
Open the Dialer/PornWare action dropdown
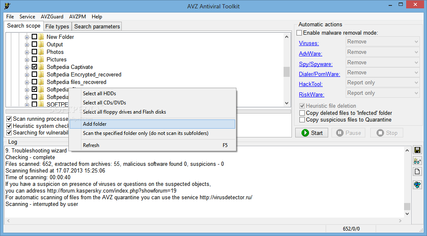(383, 73)
